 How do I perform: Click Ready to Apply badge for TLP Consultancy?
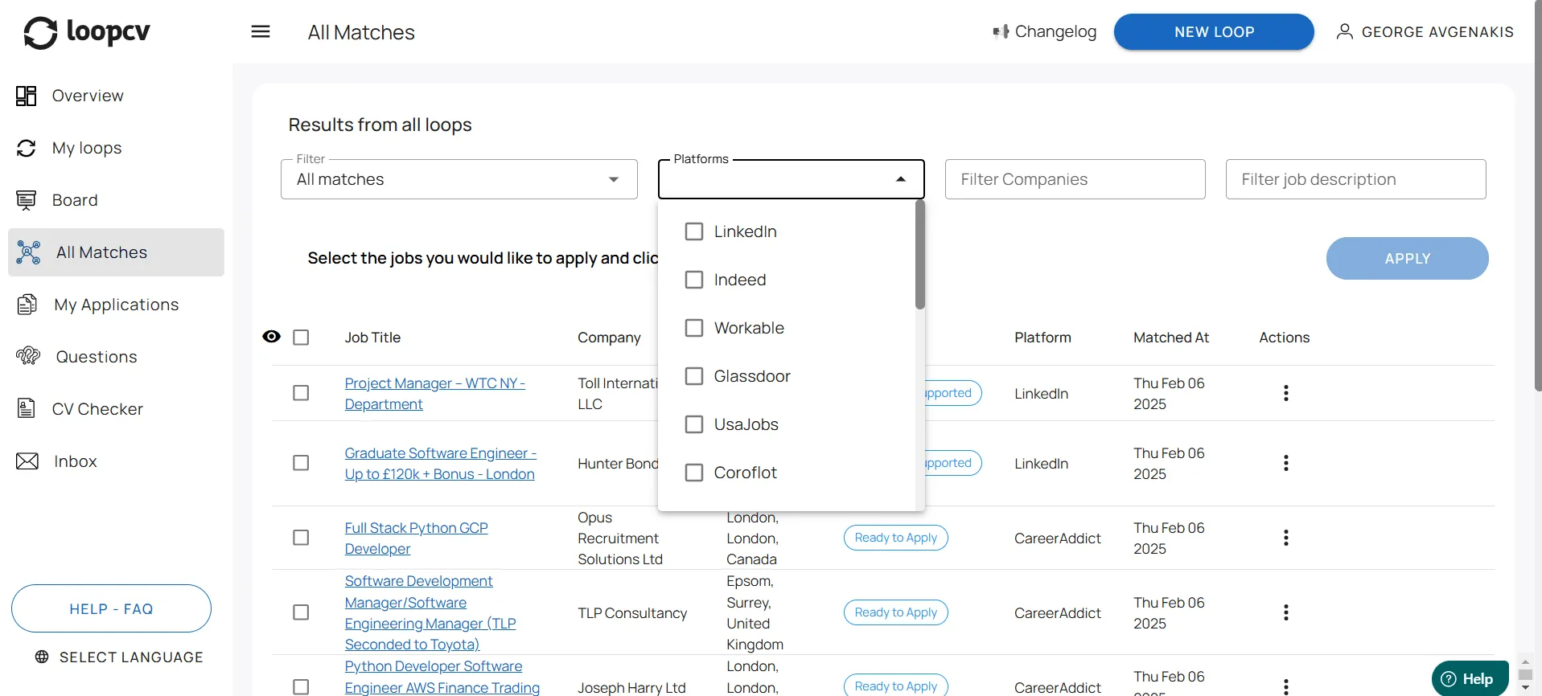point(896,612)
